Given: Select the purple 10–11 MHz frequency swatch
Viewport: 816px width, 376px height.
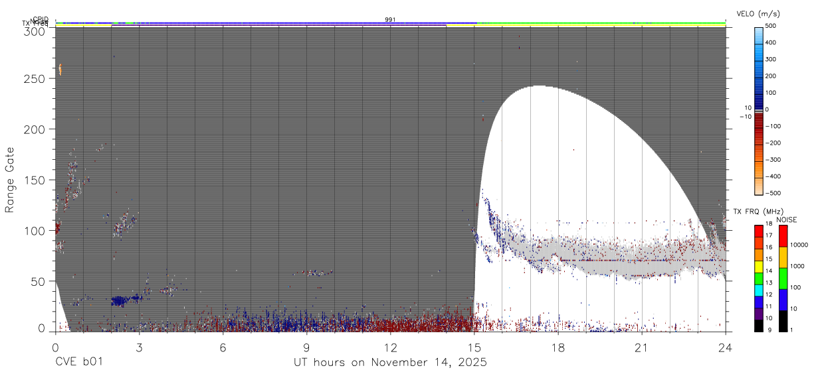Looking at the screenshot, I should pos(759,314).
